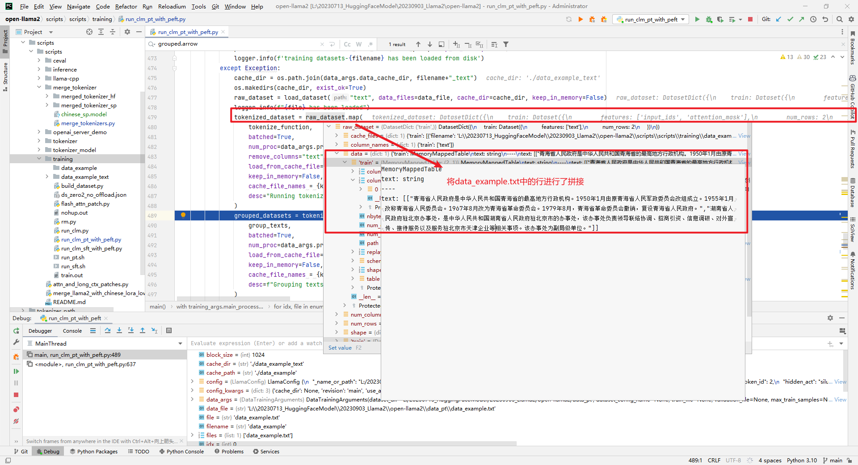Click the Git update project arrow
Viewport: 858px width, 465px height.
pos(778,19)
